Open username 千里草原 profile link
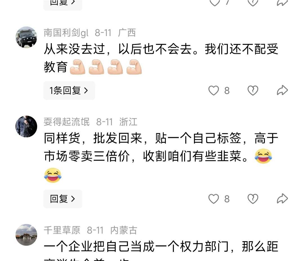Screen dimensions: 304x261 point(62,230)
